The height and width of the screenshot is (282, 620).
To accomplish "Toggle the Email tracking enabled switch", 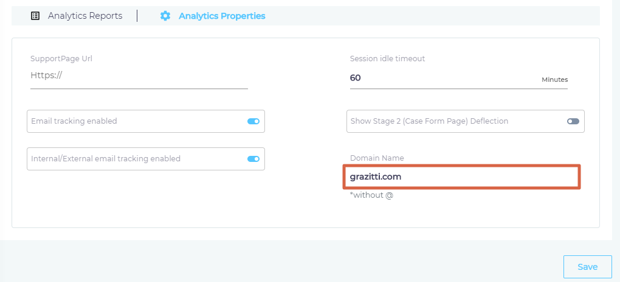I will [253, 121].
